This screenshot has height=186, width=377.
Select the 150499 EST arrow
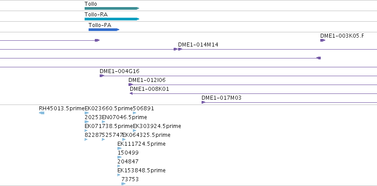(120, 157)
